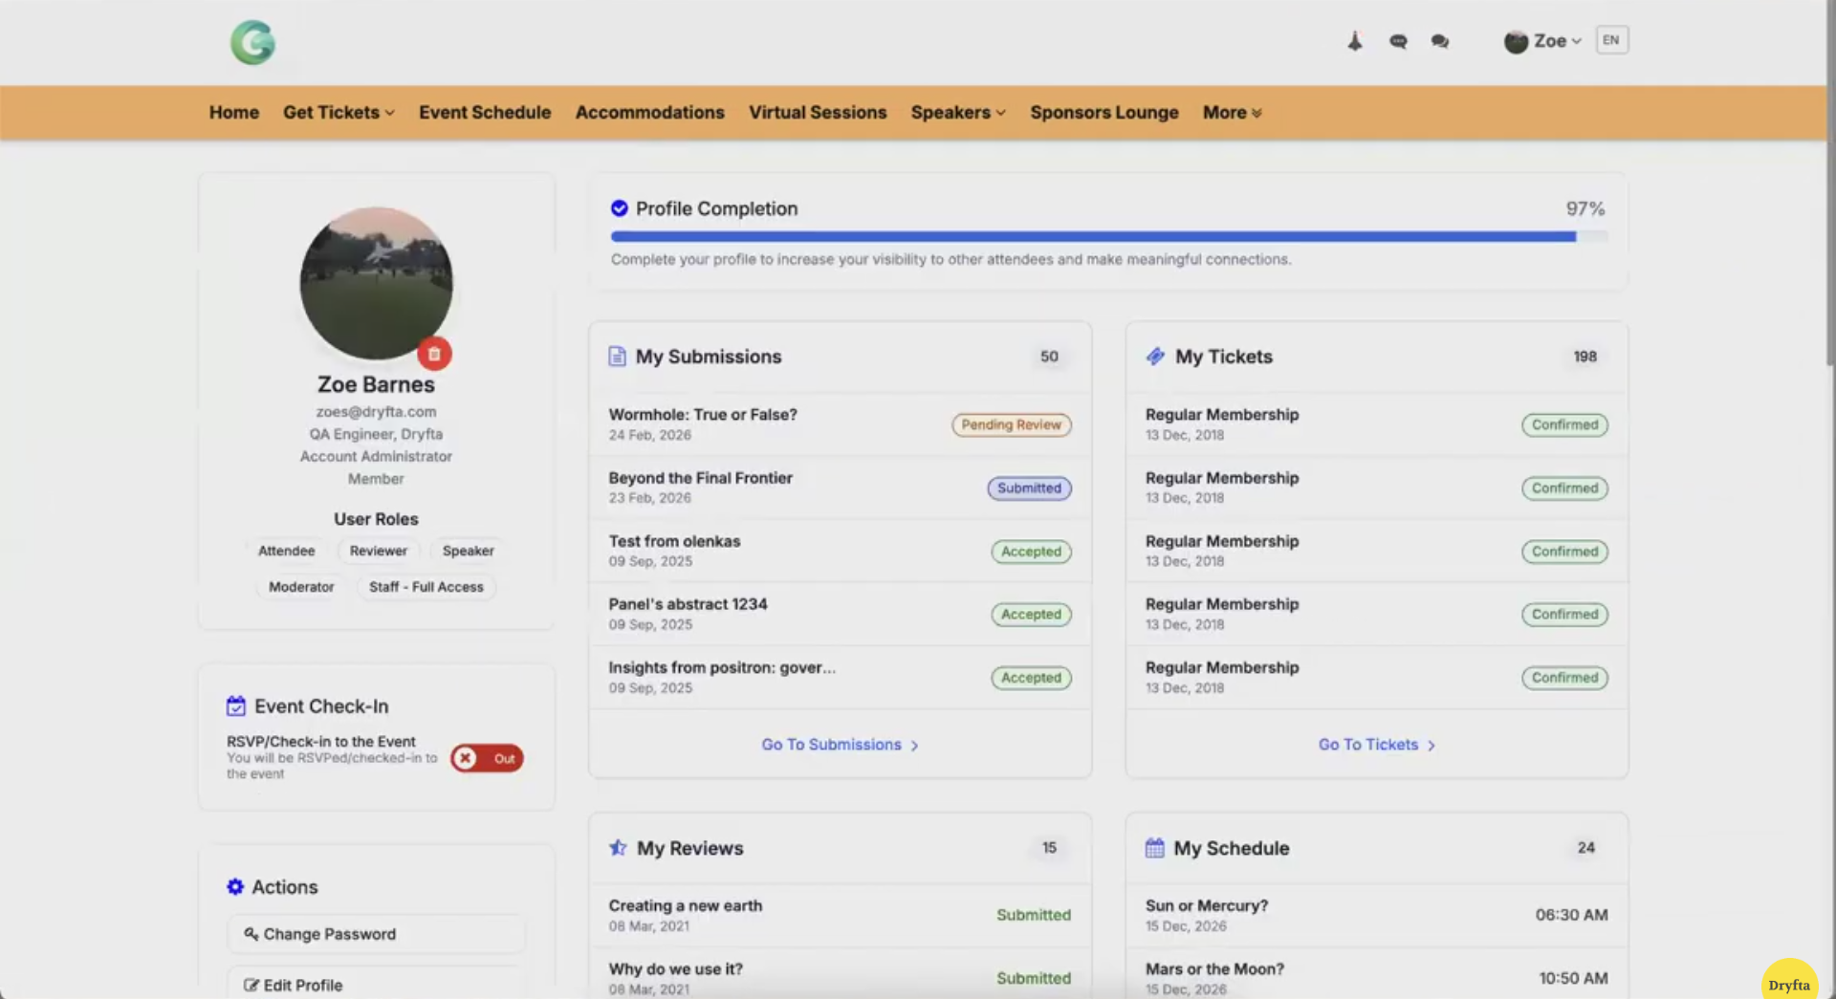Image resolution: width=1836 pixels, height=999 pixels.
Task: Expand the Get Tickets dropdown menu
Action: click(x=339, y=113)
